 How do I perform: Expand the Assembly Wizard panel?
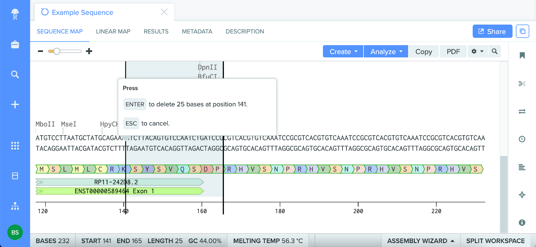(421, 241)
